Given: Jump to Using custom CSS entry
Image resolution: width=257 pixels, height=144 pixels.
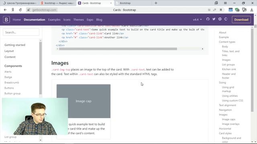Looking at the screenshot, I should pos(233,100).
